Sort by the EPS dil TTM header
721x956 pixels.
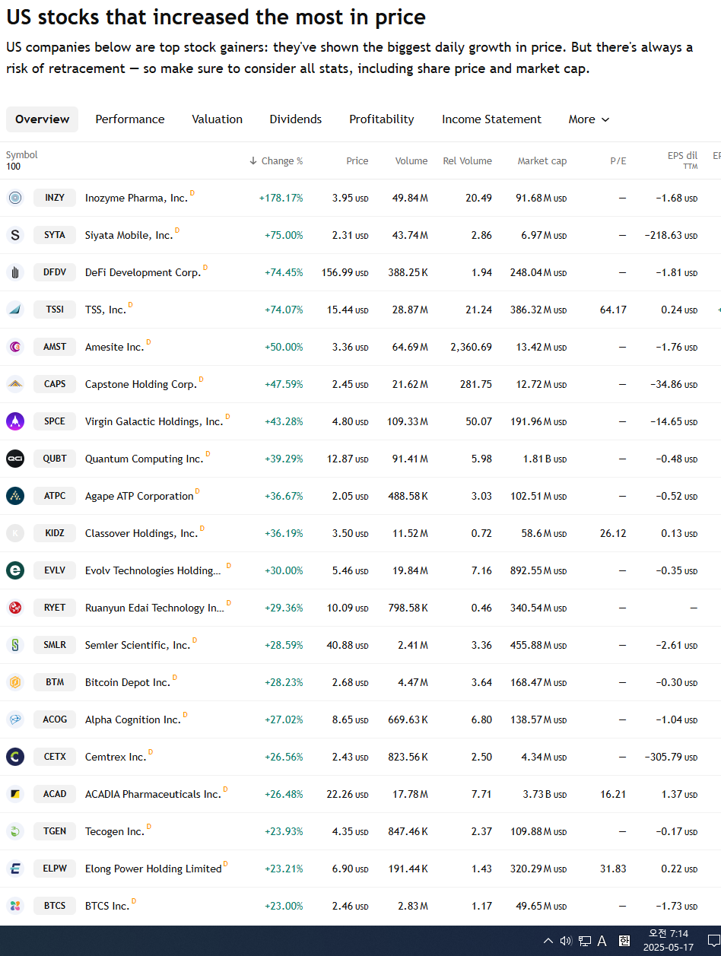(x=682, y=160)
